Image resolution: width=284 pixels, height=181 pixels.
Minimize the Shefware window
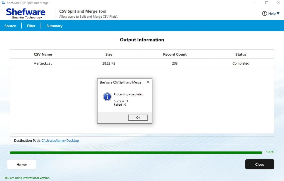tap(255, 3)
